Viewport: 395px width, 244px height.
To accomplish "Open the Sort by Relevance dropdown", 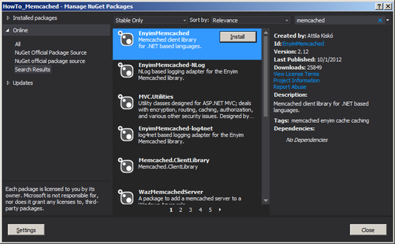I will (251, 20).
